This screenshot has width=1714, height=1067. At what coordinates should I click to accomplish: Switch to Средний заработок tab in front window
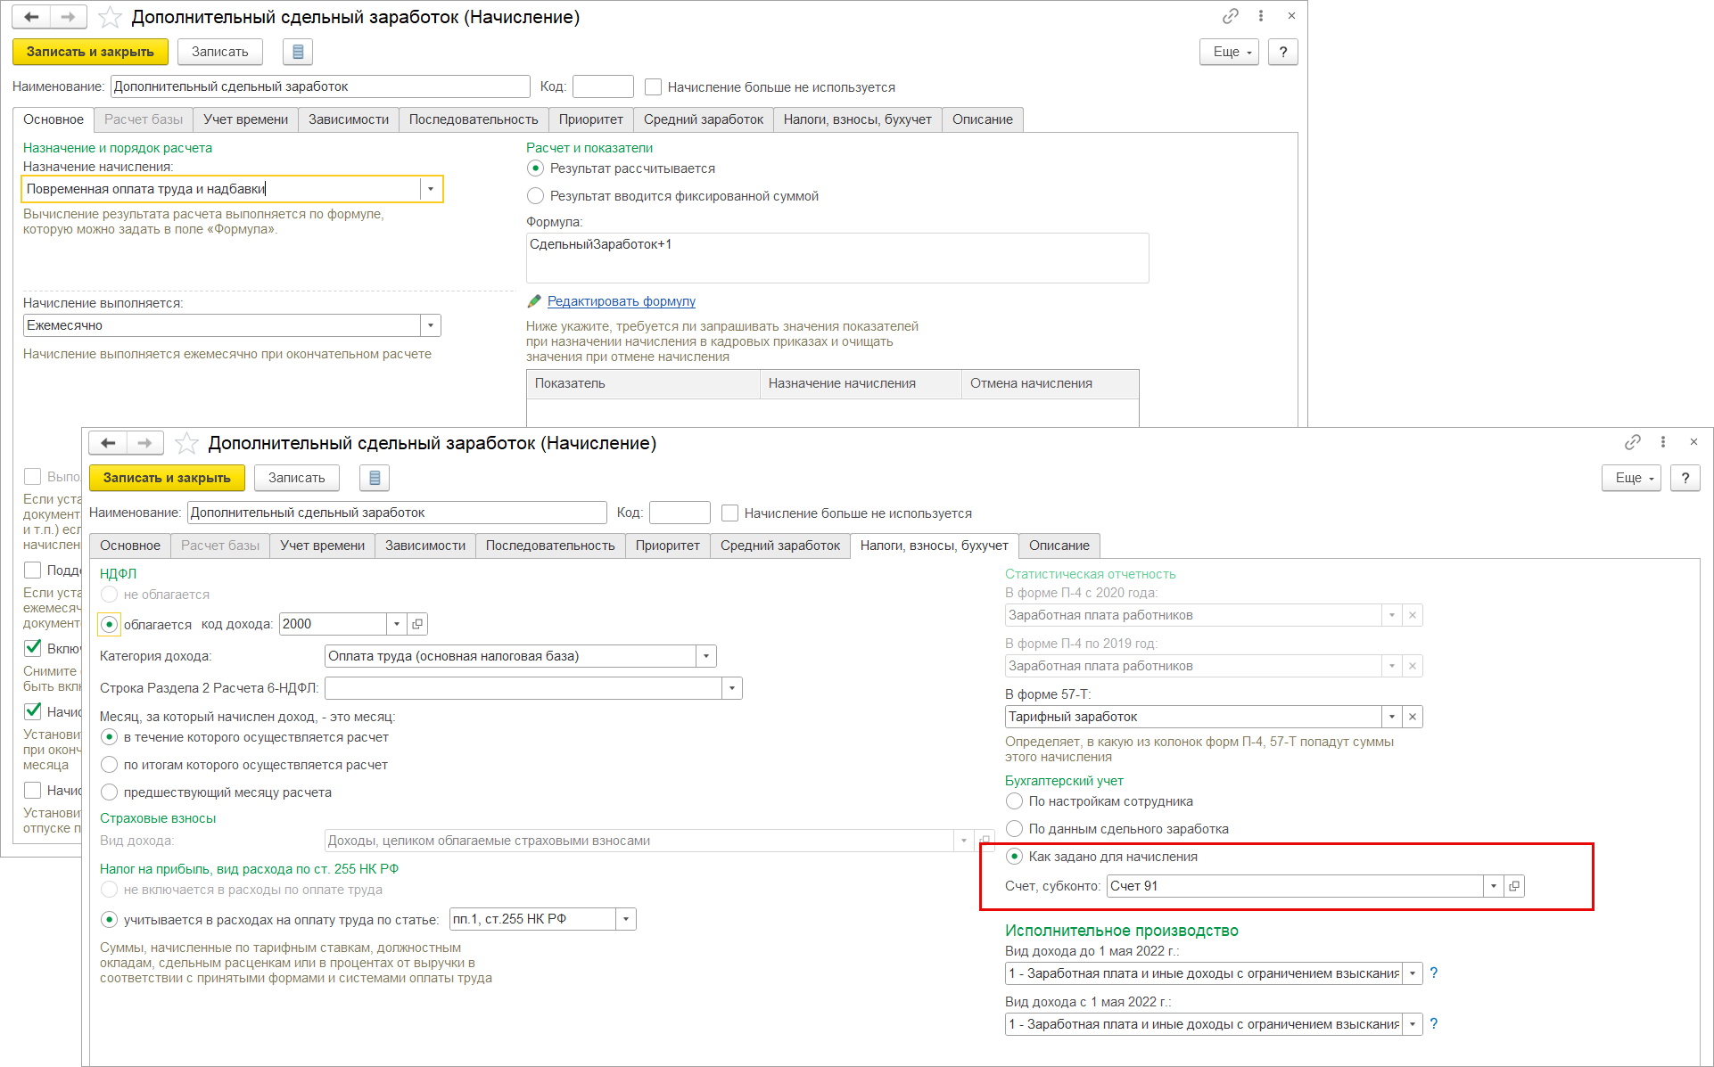779,546
